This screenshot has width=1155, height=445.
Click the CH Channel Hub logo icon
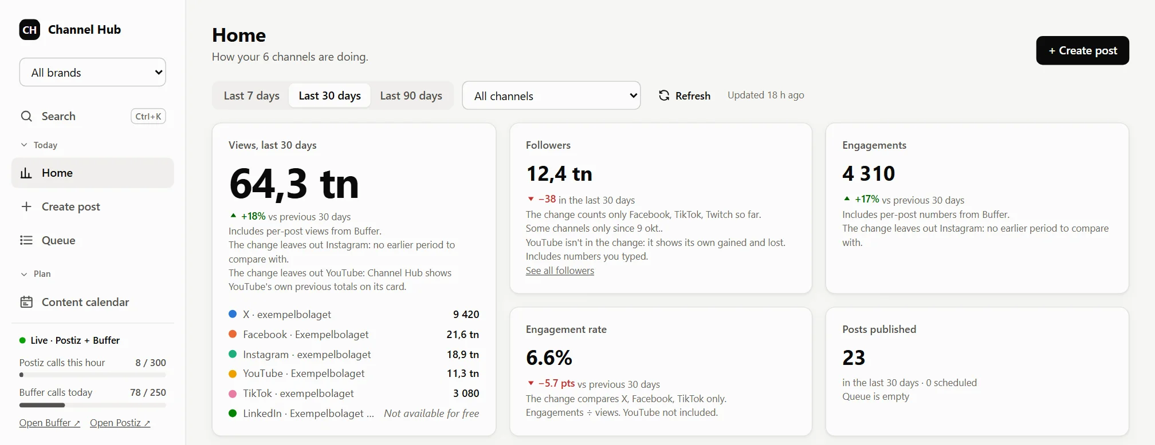pyautogui.click(x=30, y=30)
